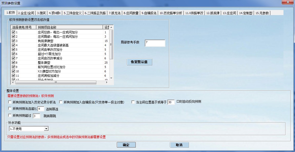Check 所有预测加入自编投法 option
The height and width of the screenshot is (152, 295).
pos(61,102)
